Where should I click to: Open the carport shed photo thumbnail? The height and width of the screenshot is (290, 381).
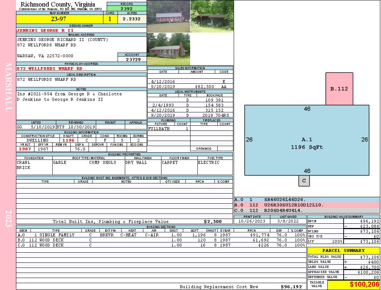click(212, 16)
